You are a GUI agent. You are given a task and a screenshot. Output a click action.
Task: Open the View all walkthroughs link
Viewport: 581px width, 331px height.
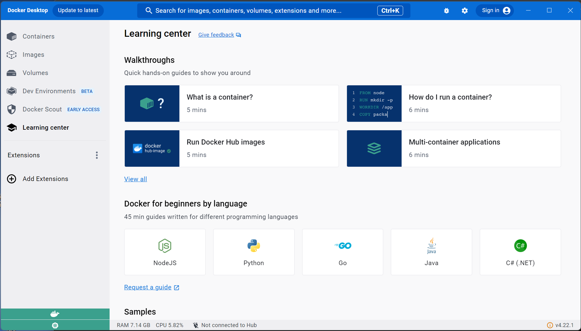[135, 179]
